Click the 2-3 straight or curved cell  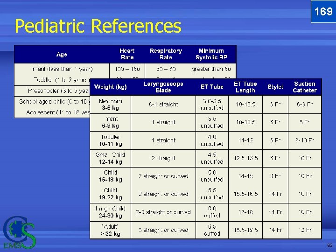click(x=163, y=212)
